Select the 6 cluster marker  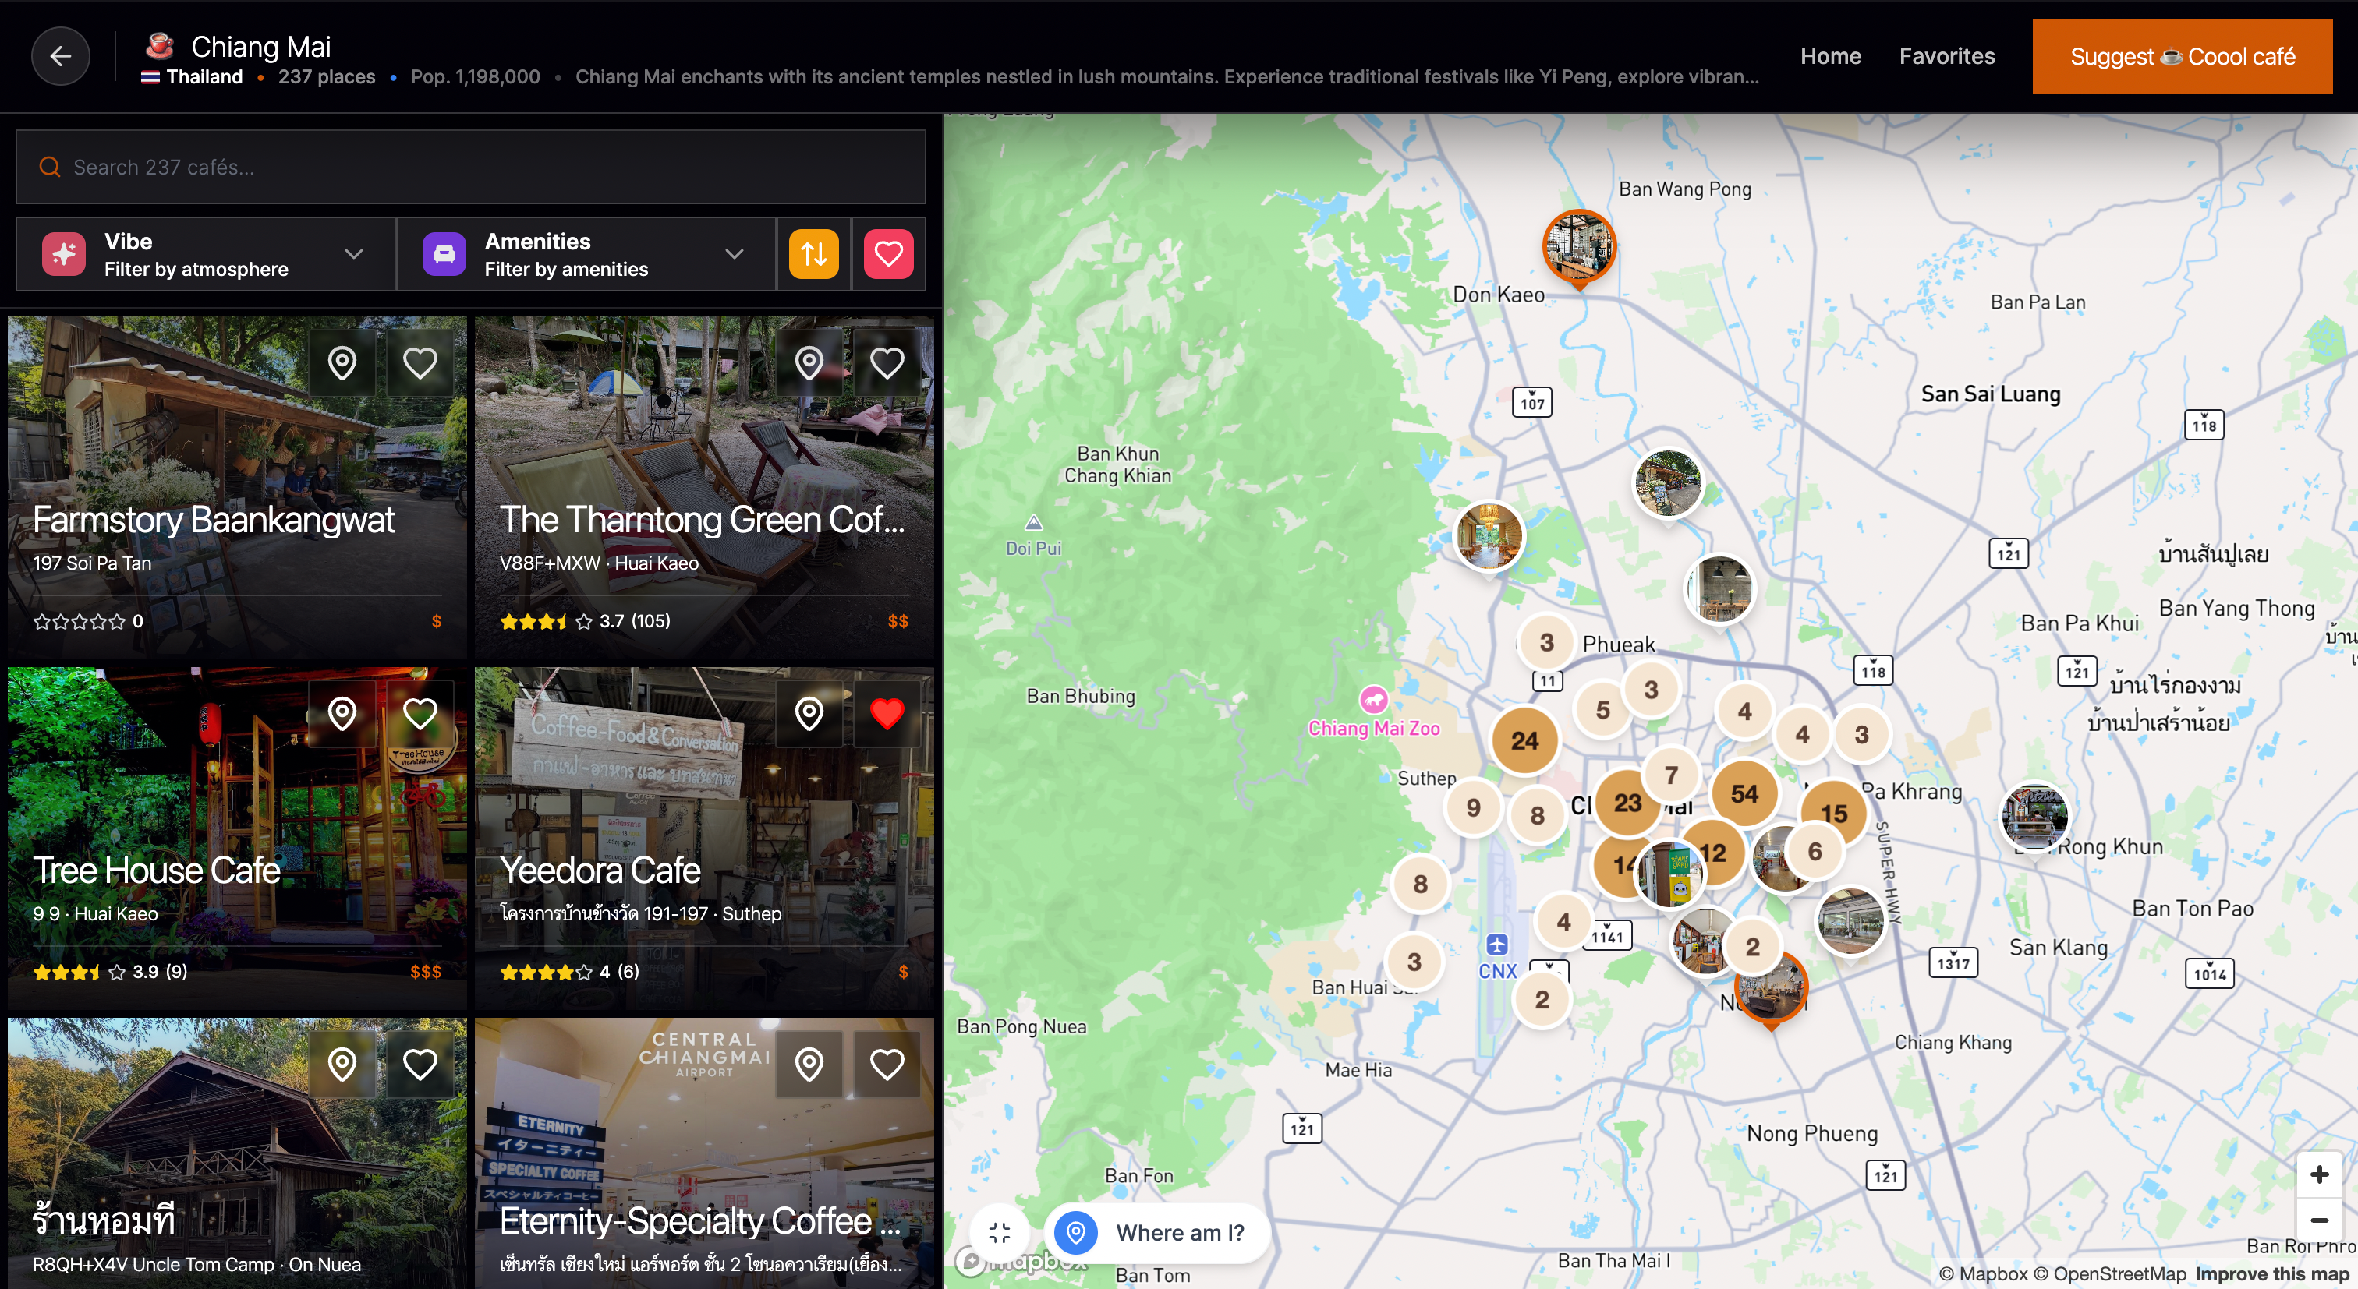click(1815, 851)
